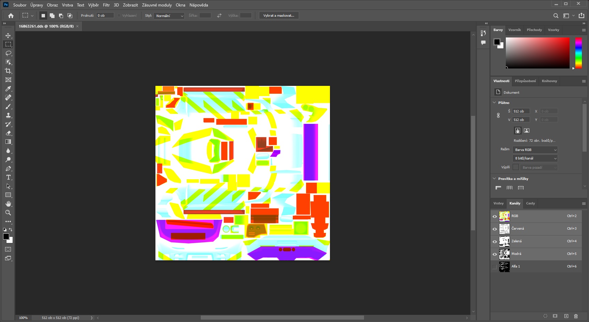
Task: Create new channel icon
Action: (x=566, y=316)
